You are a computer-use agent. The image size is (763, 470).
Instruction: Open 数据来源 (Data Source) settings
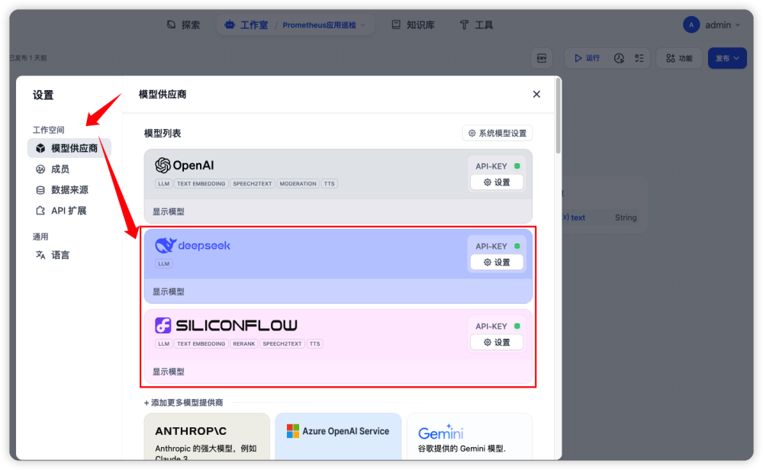[x=69, y=190]
